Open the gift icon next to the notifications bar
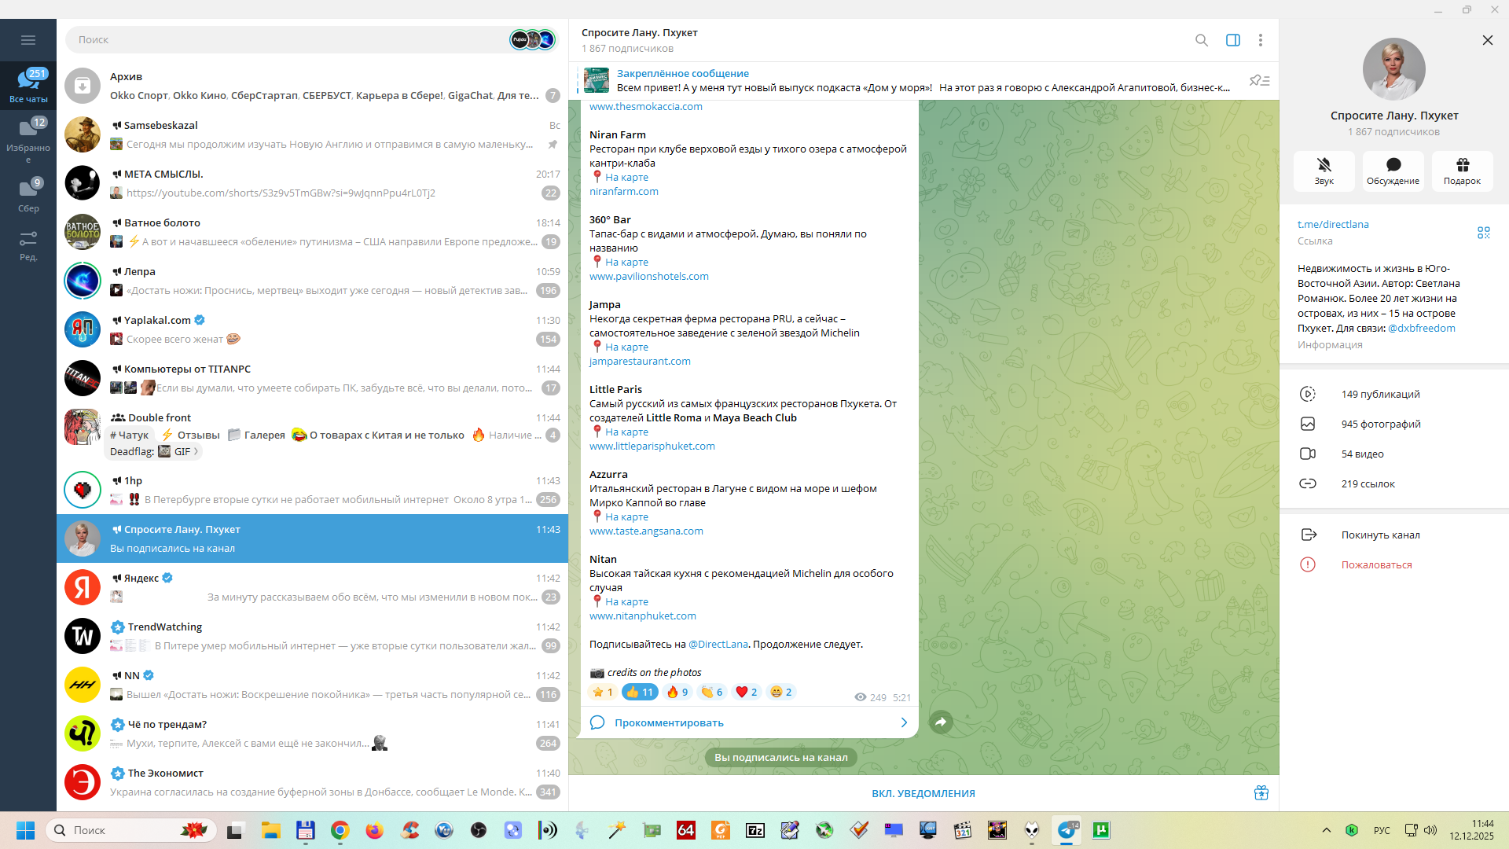Image resolution: width=1509 pixels, height=849 pixels. [x=1261, y=792]
